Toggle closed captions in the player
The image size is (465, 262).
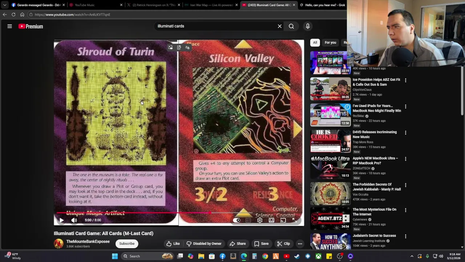pos(248,220)
